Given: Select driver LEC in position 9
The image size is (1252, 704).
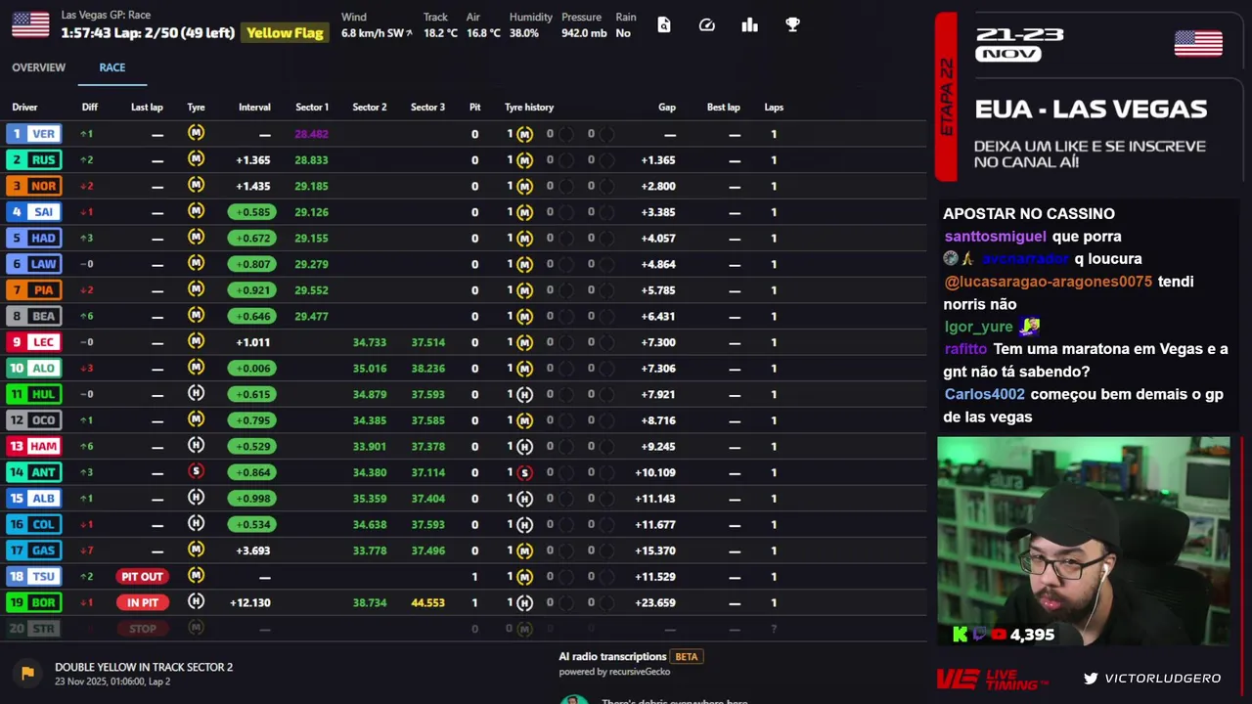Looking at the screenshot, I should pyautogui.click(x=33, y=342).
